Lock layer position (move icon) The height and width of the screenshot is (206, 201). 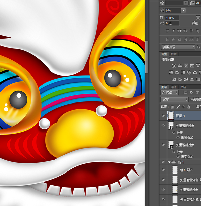point(183,107)
